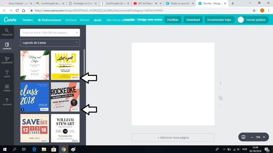Open the Fundo background panel
This screenshot has width=273, height=153.
[7, 88]
